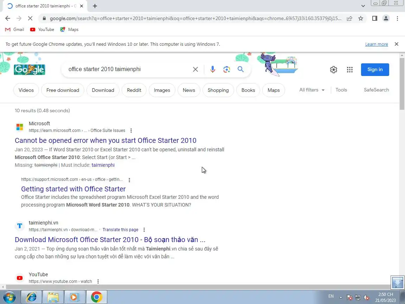Open Windows Explorer folder from taskbar
This screenshot has width=405, height=304.
[x=53, y=297]
